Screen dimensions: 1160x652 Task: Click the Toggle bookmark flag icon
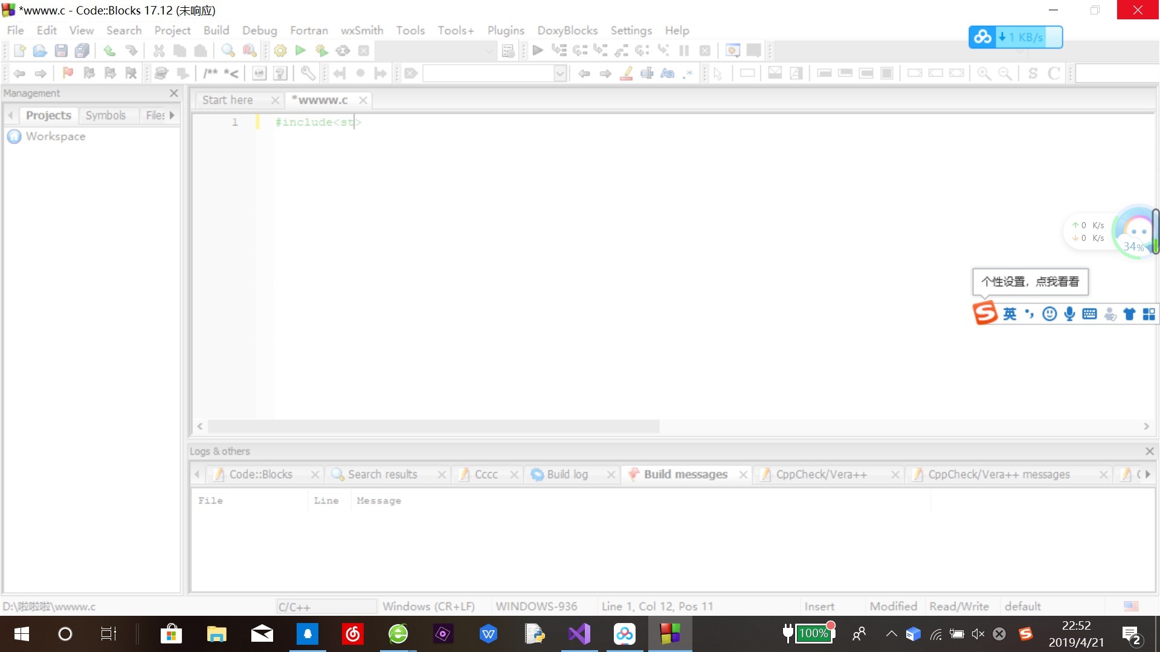68,74
